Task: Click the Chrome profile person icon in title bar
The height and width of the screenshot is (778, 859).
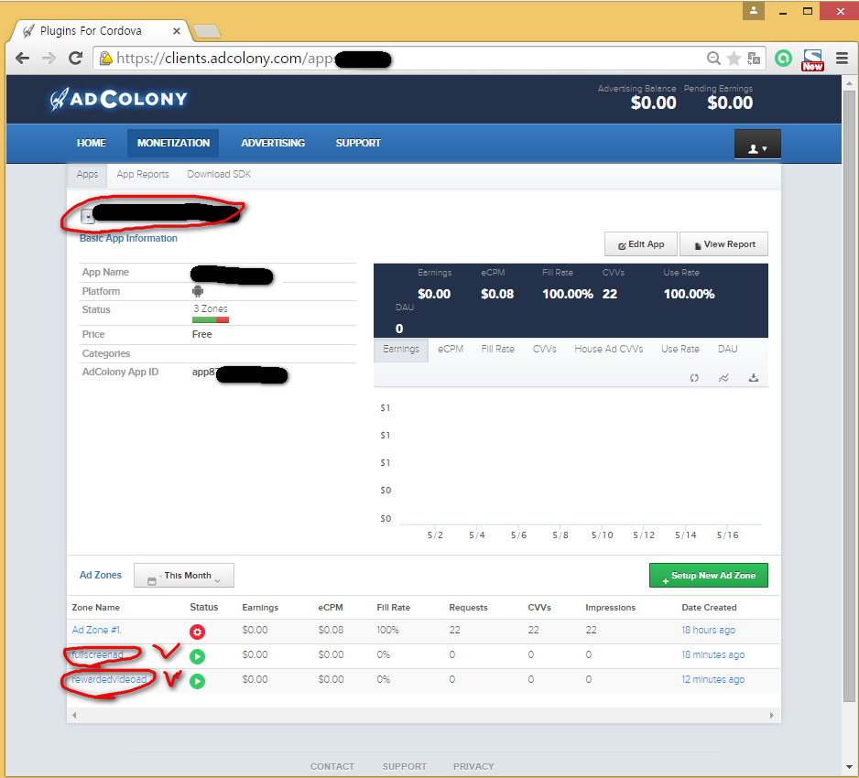Action: coord(754,10)
